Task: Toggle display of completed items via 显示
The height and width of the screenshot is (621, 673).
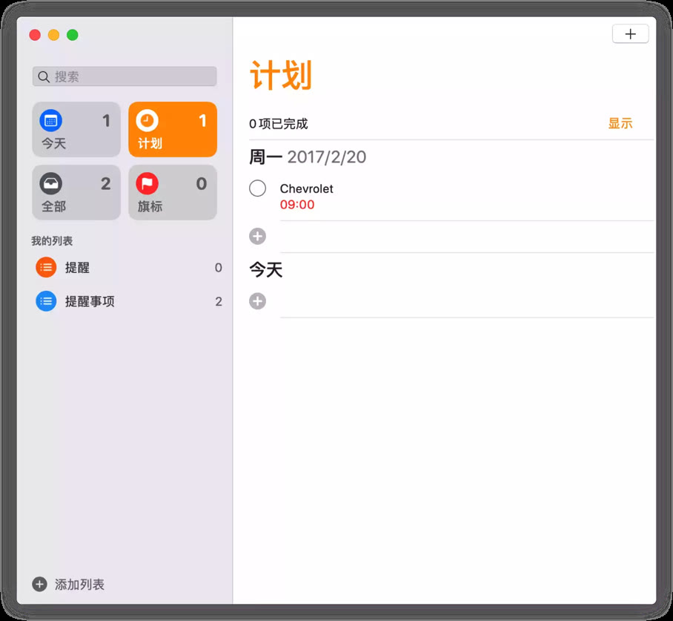Action: pos(620,123)
